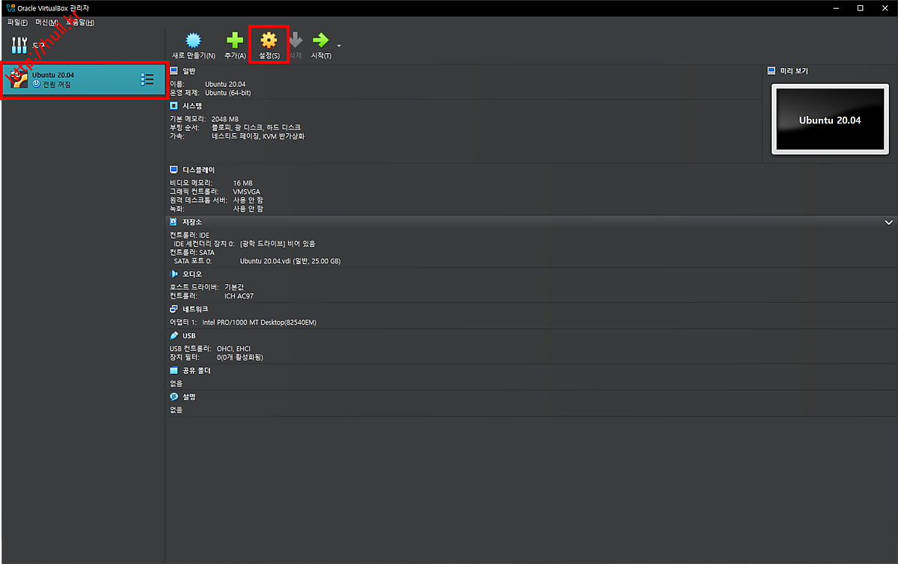Click the 네트워크 network icon
Screen dimensions: 898x564
[174, 309]
